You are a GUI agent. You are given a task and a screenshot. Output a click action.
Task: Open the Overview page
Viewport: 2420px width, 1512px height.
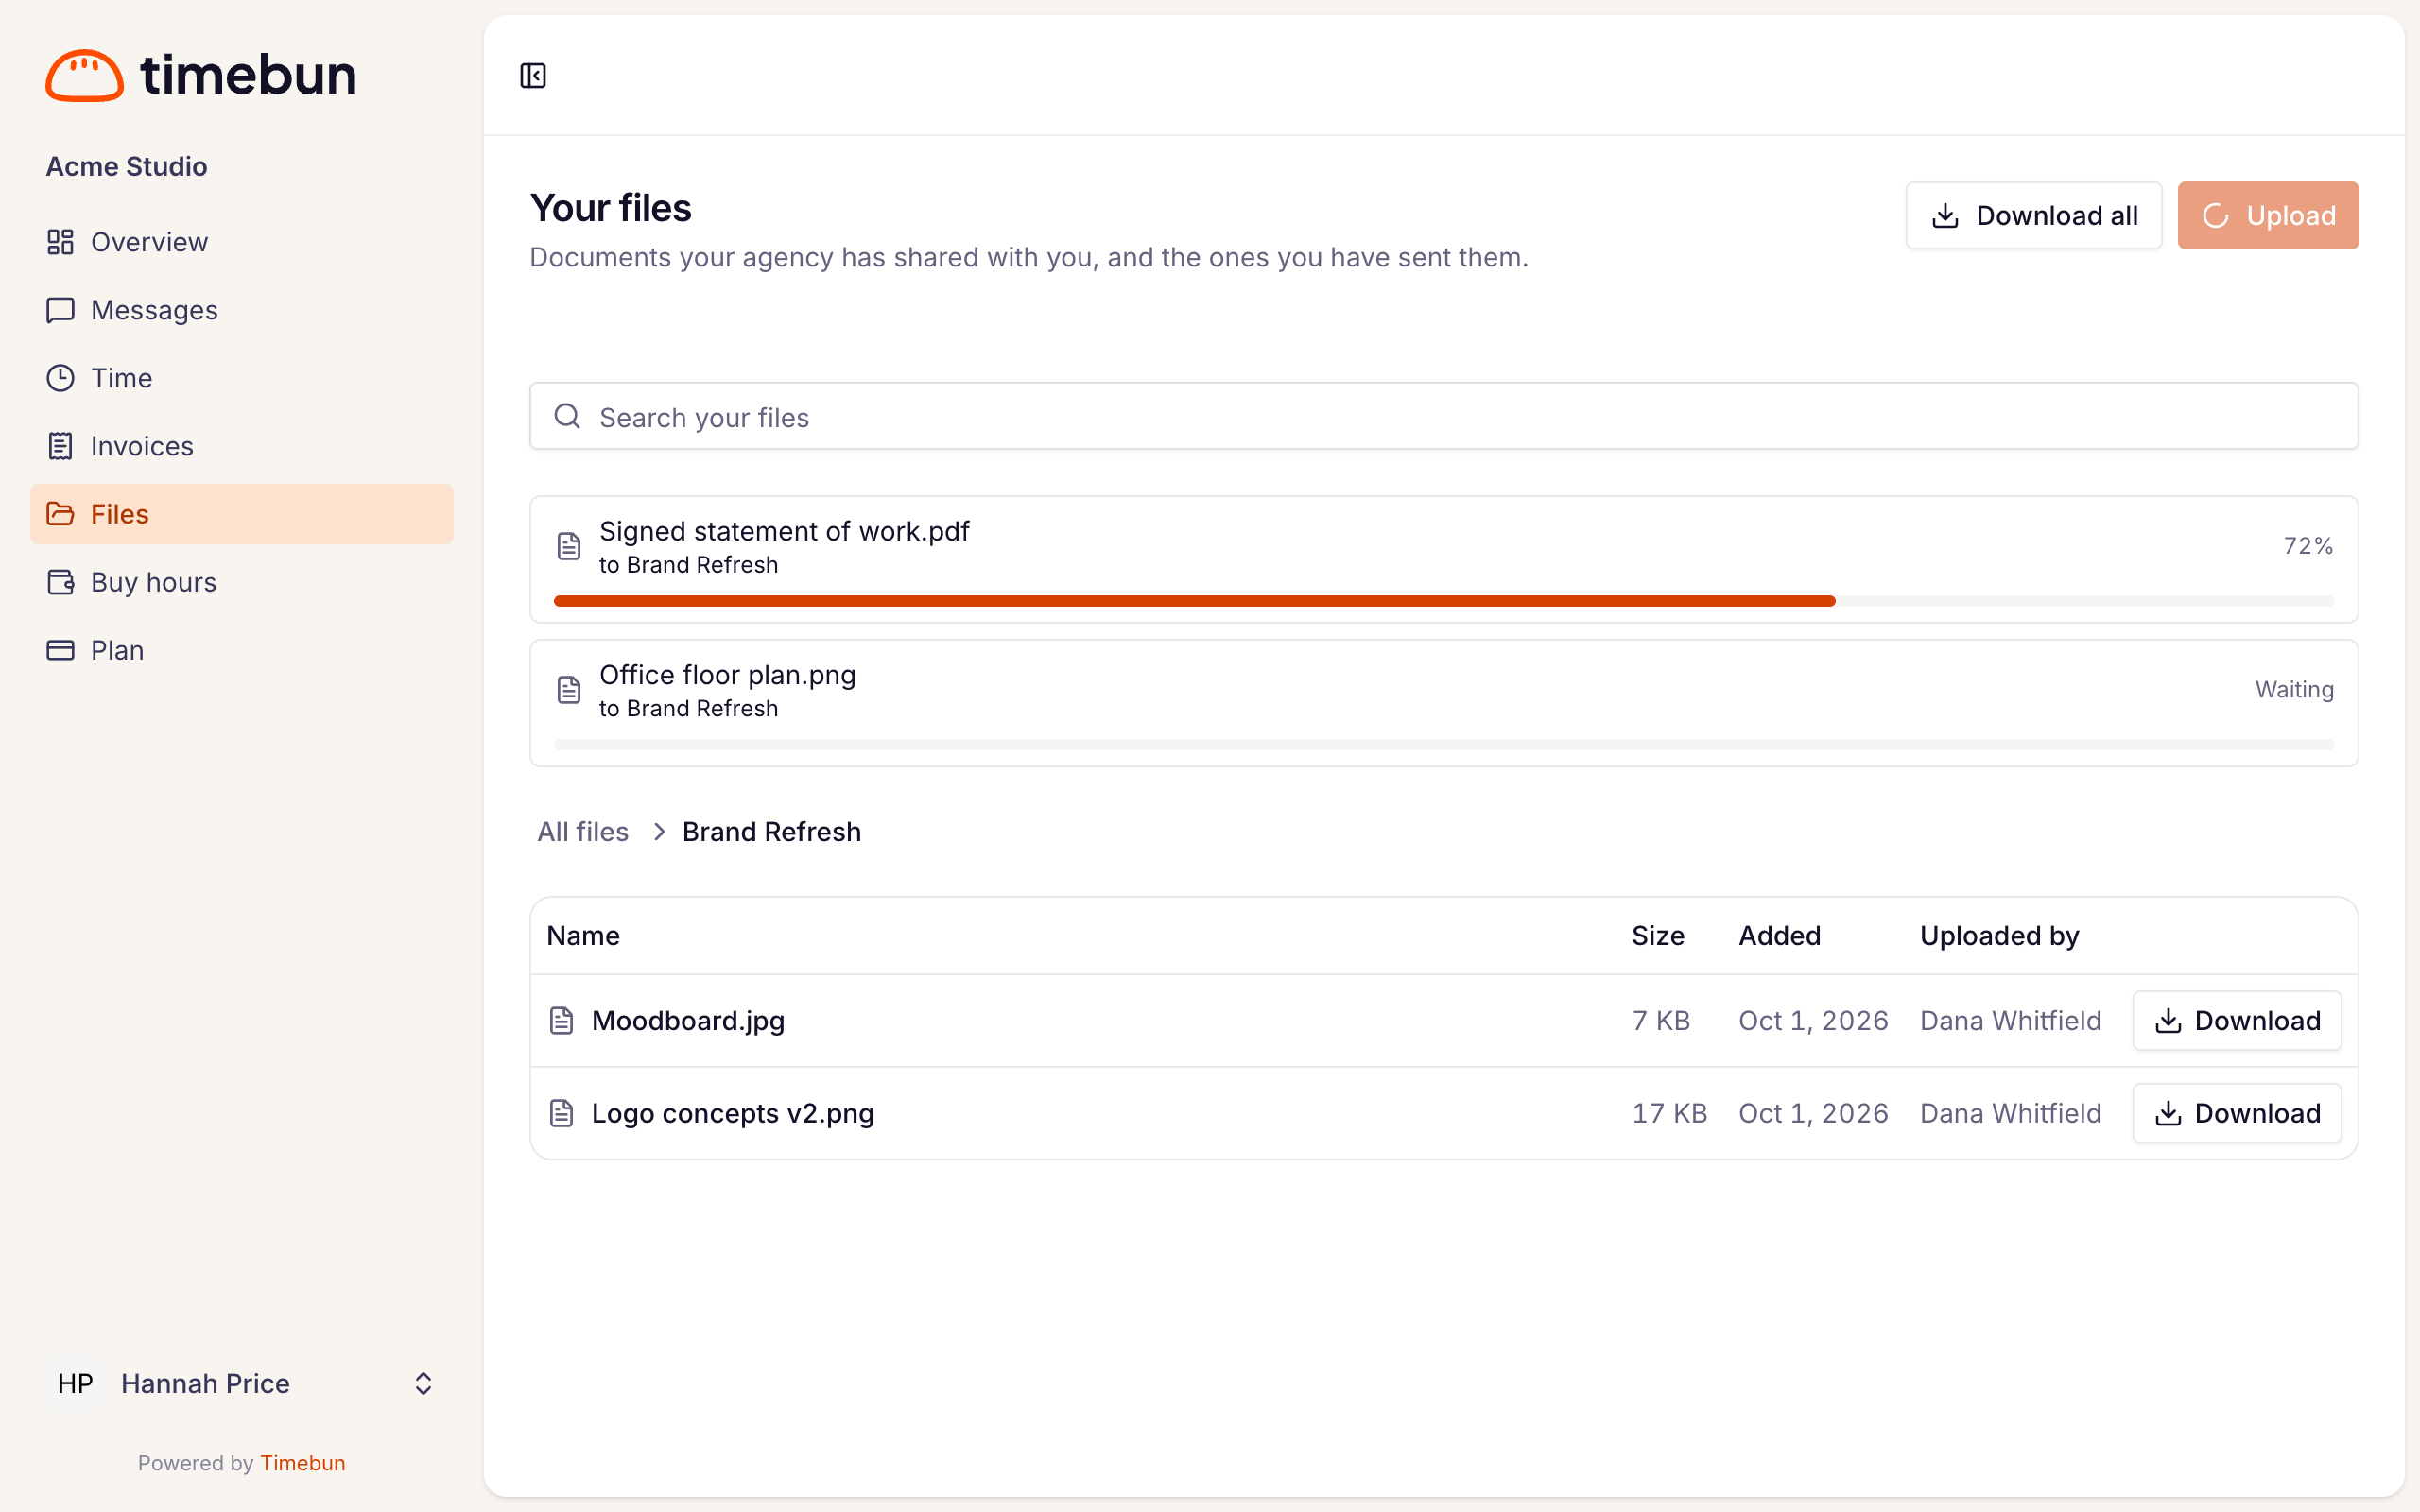(x=242, y=242)
